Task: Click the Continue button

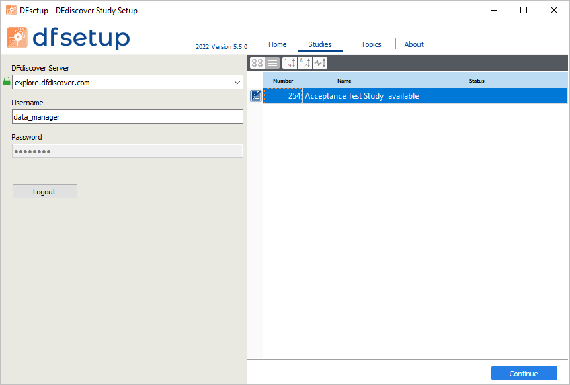Action: click(x=524, y=373)
